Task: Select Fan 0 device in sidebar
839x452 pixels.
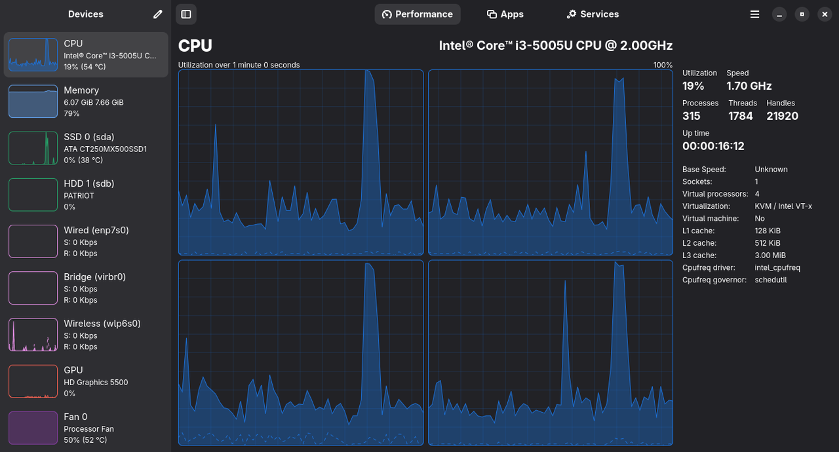Action: [86, 428]
